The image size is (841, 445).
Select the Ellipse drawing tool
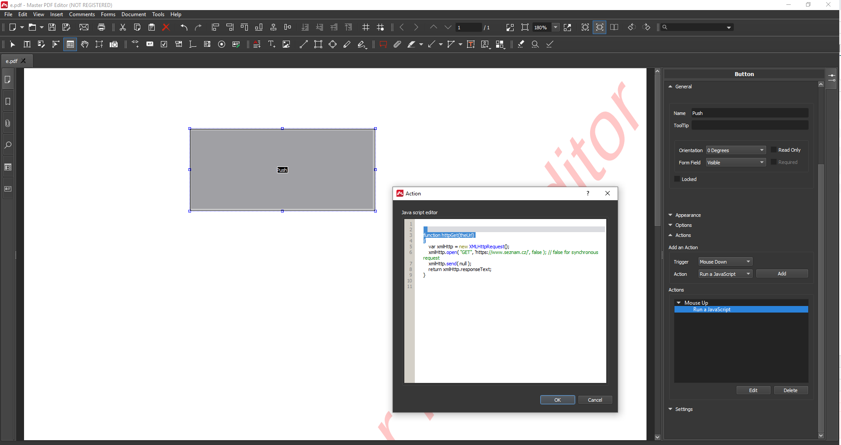coord(333,44)
